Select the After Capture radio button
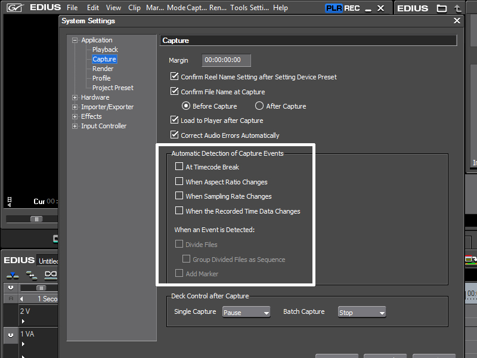Screen dimensions: 477x358 point(259,106)
